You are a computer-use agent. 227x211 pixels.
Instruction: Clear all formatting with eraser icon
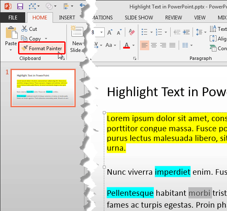[132, 32]
